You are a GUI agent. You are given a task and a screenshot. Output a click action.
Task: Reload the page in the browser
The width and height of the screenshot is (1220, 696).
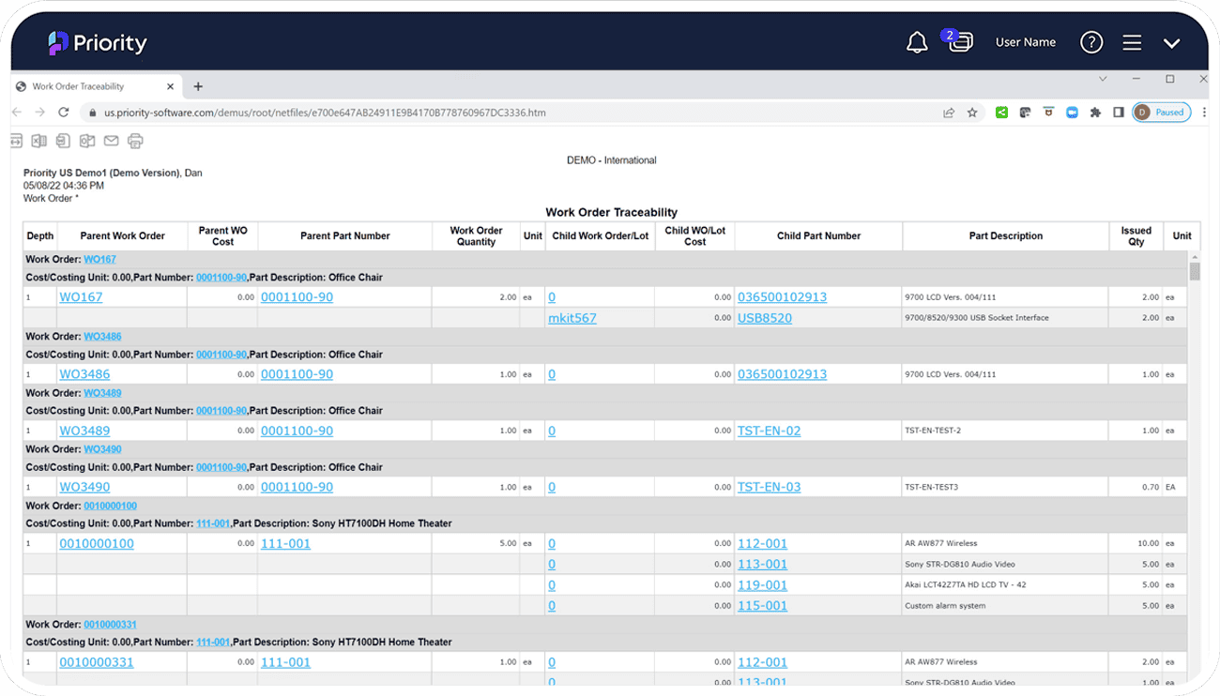tap(63, 113)
